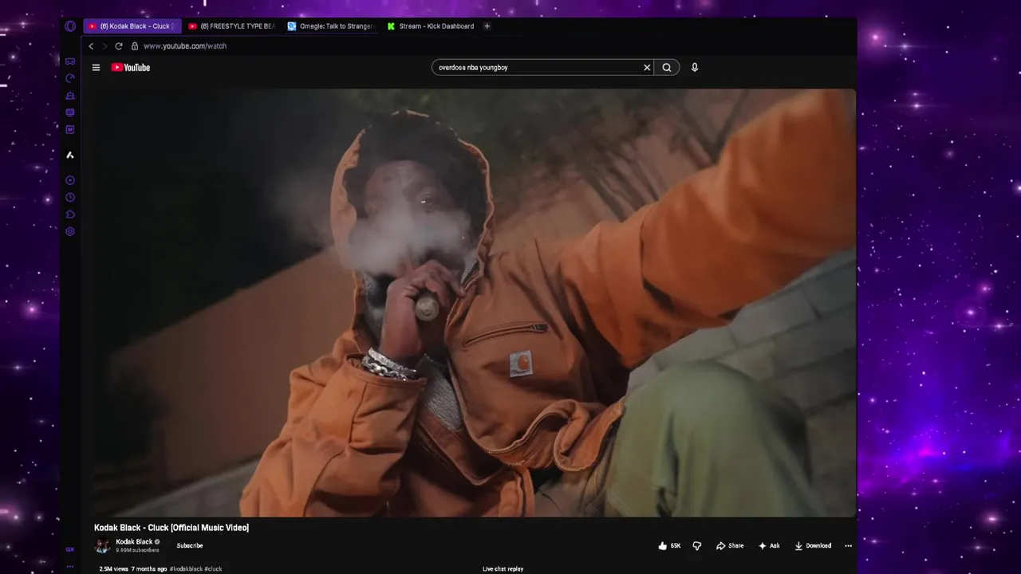Viewport: 1021px width, 574px height.
Task: Open Settings gear icon in sidebar
Action: [x=70, y=231]
